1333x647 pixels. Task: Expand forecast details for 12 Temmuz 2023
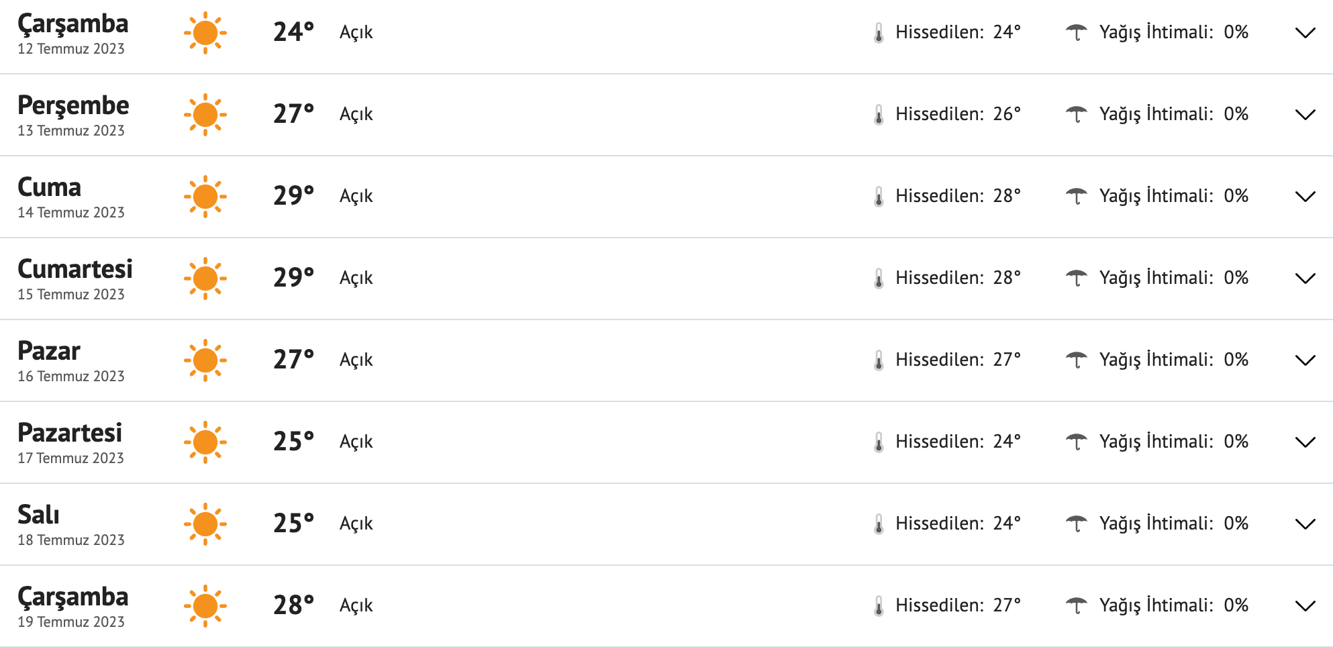1305,33
